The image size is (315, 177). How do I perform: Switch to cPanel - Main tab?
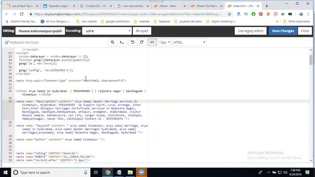click(170, 6)
